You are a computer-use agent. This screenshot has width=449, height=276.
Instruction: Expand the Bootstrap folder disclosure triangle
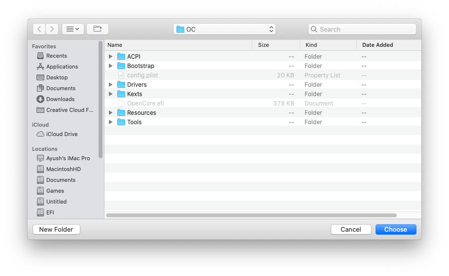pyautogui.click(x=110, y=66)
